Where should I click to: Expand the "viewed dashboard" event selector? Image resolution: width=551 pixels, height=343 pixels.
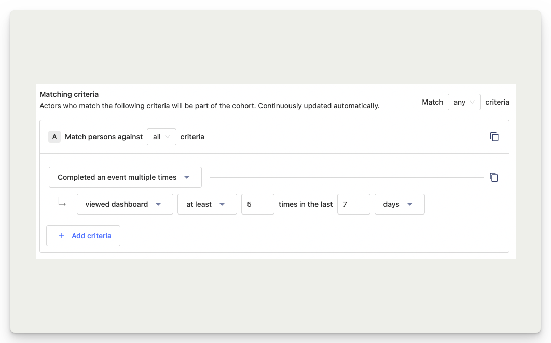click(x=125, y=204)
